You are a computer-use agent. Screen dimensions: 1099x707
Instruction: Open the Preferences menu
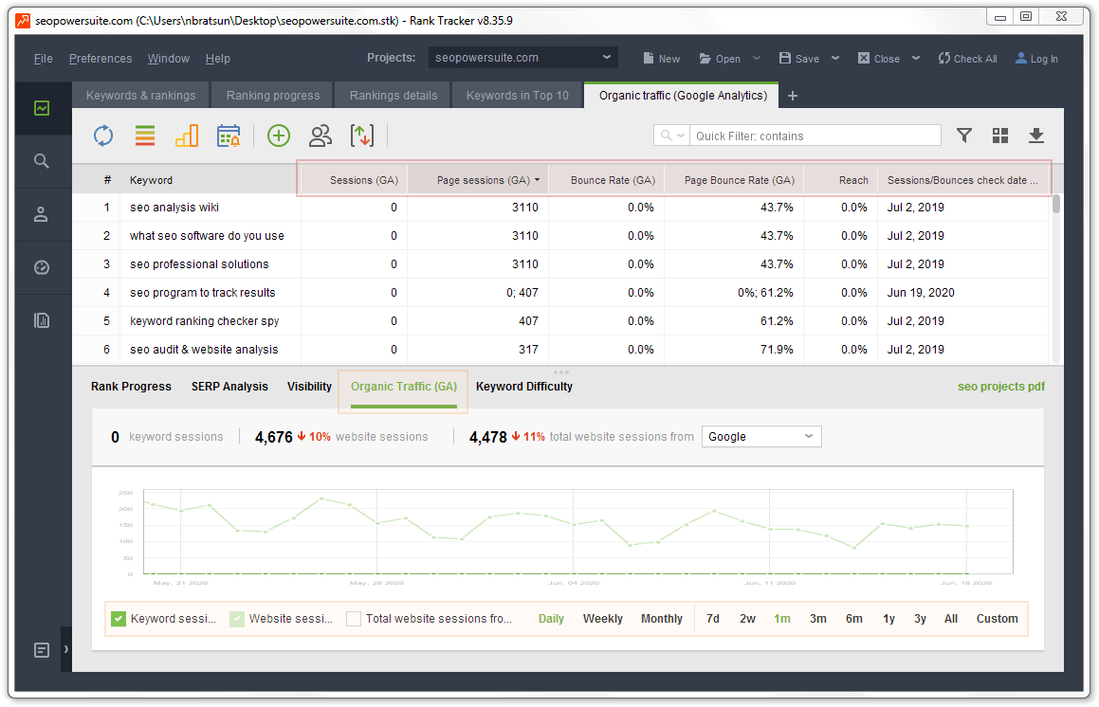click(101, 59)
